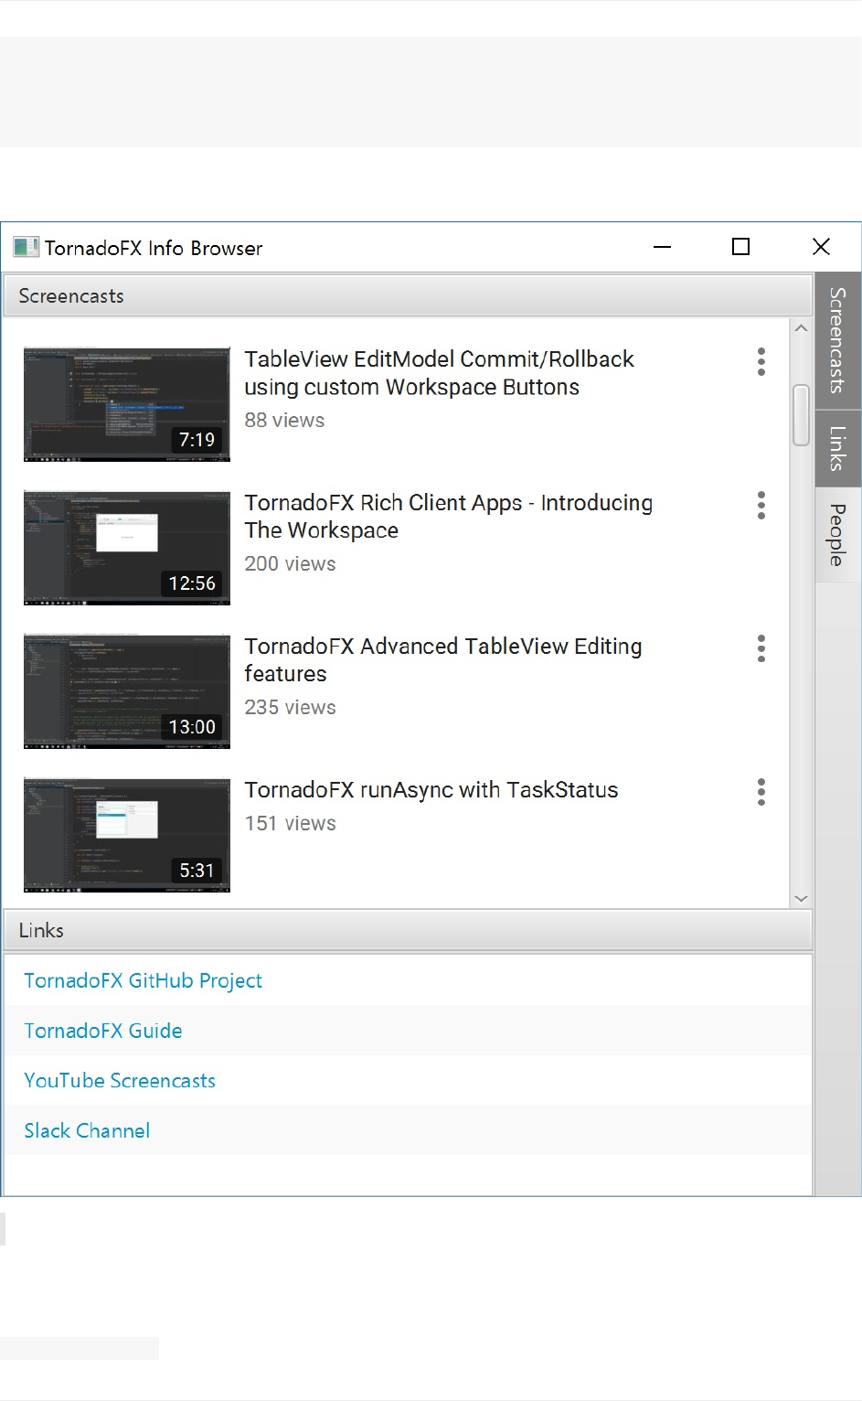Click the Screencasts list scrollbar thumb
This screenshot has width=862, height=1401.
[x=802, y=415]
